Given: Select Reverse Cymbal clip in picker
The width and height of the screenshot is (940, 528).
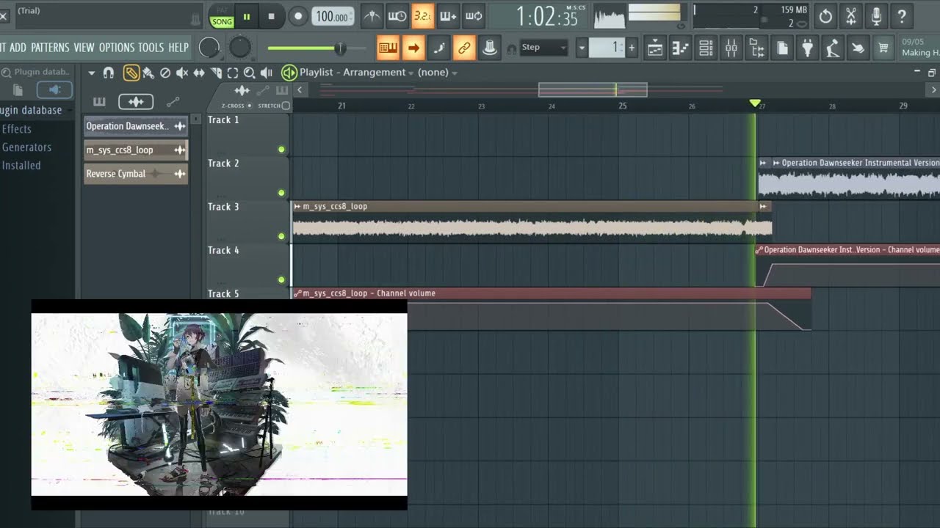Looking at the screenshot, I should (136, 174).
